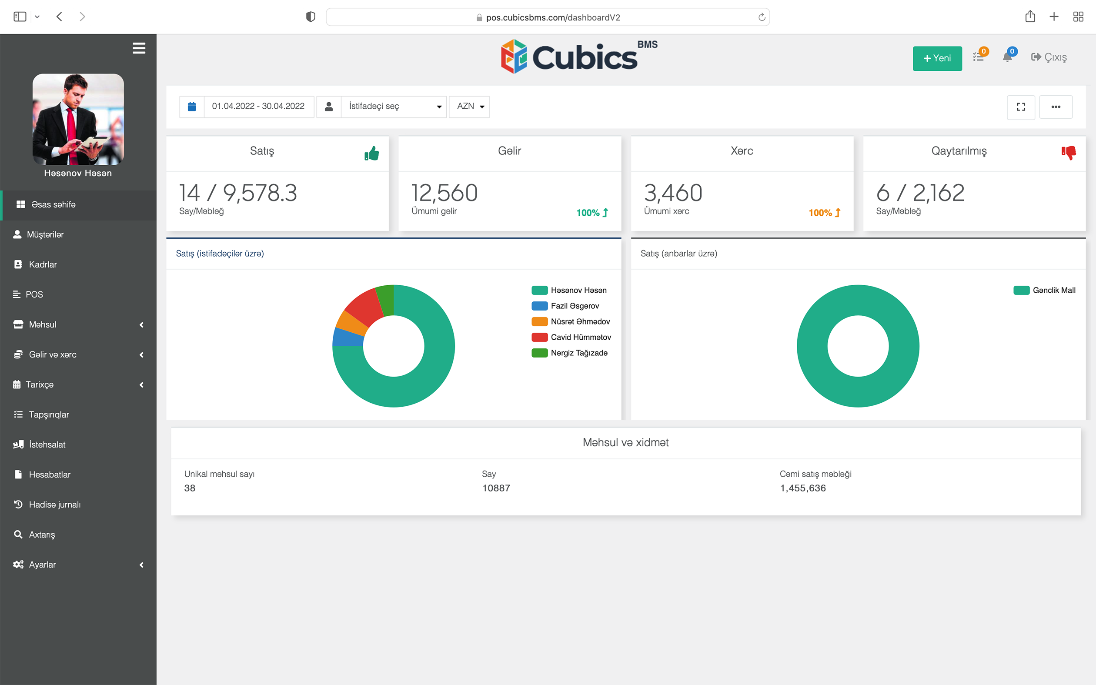Toggle fullscreen view of the dashboard
This screenshot has height=685, width=1096.
click(1021, 107)
